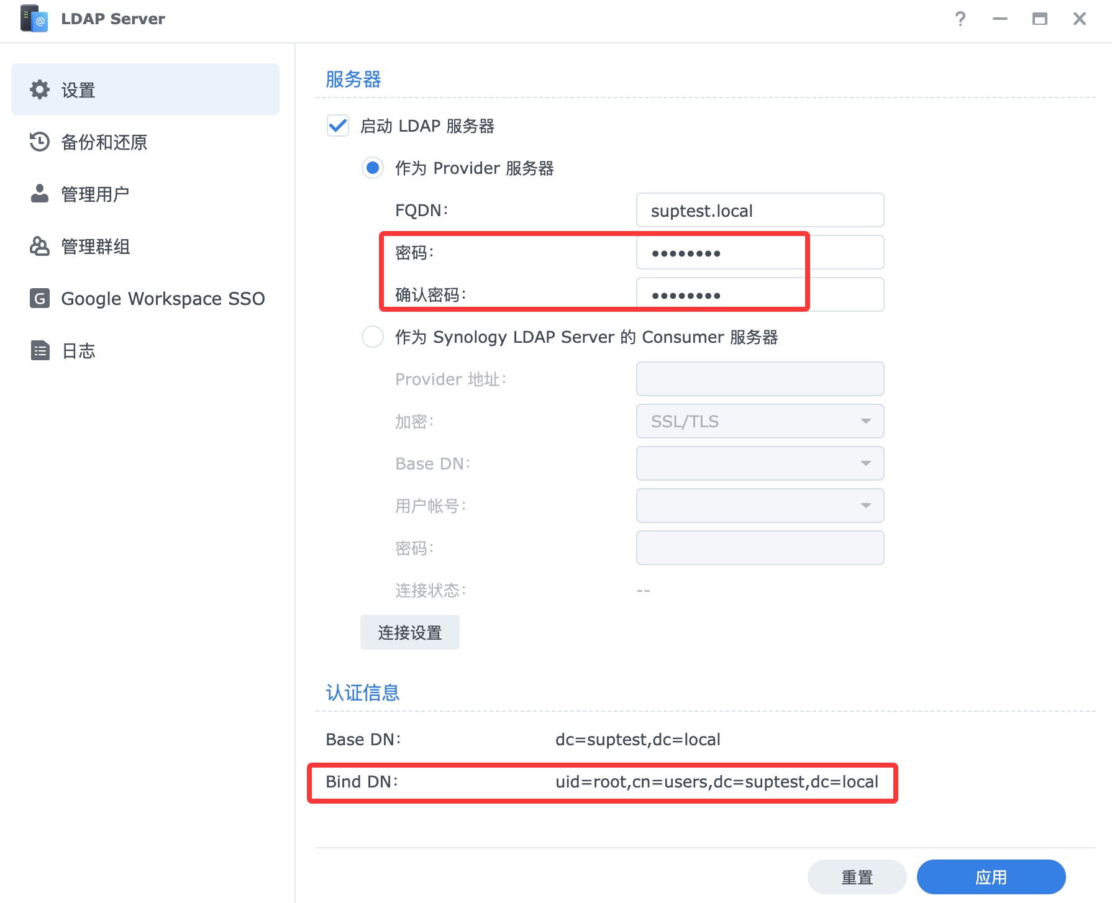This screenshot has height=903, width=1112.
Task: Go to 备份和还原 section
Action: [145, 142]
